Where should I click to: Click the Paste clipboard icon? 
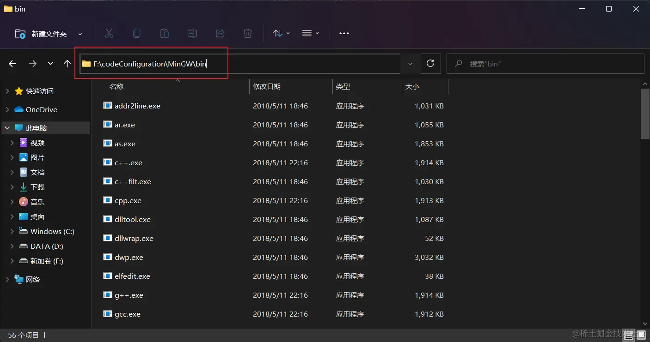point(165,33)
